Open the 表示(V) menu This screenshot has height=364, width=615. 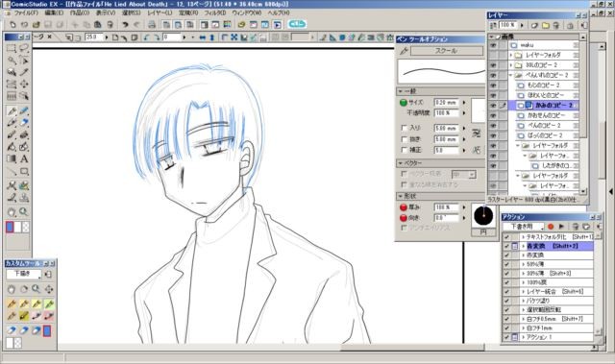click(x=106, y=12)
